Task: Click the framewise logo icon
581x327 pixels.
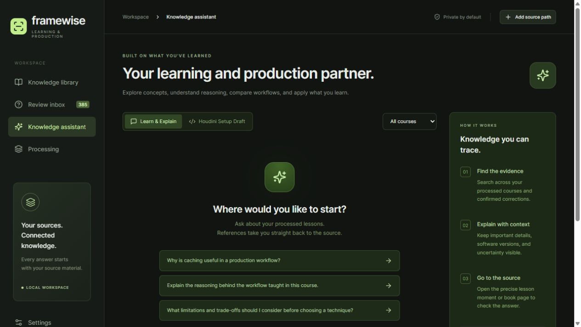Action: (x=18, y=26)
